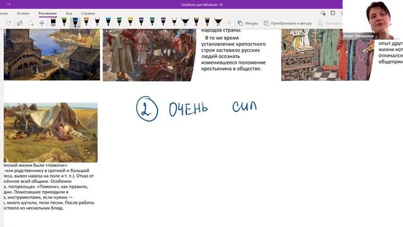Screen dimensions: 403x227
Task: Click the redo arrow in the toolbar
Action: [x=9, y=23]
